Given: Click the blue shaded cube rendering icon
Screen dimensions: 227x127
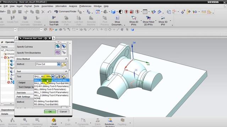Looking at the screenshot, I should click(113, 12).
